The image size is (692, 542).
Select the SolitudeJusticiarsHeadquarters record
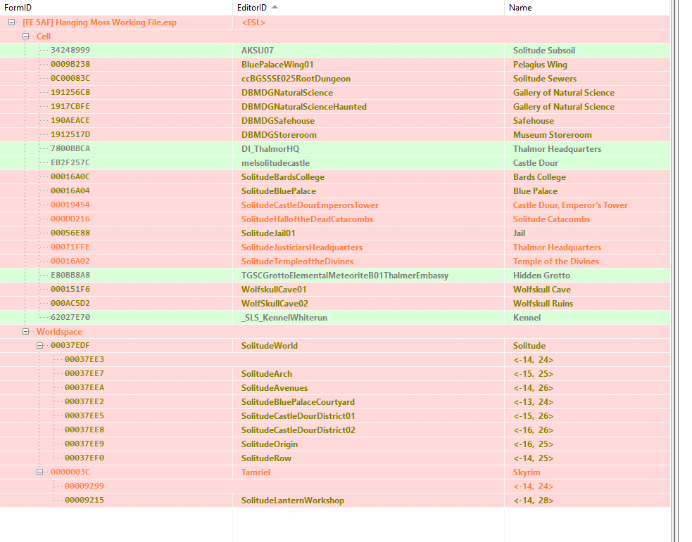335,247
